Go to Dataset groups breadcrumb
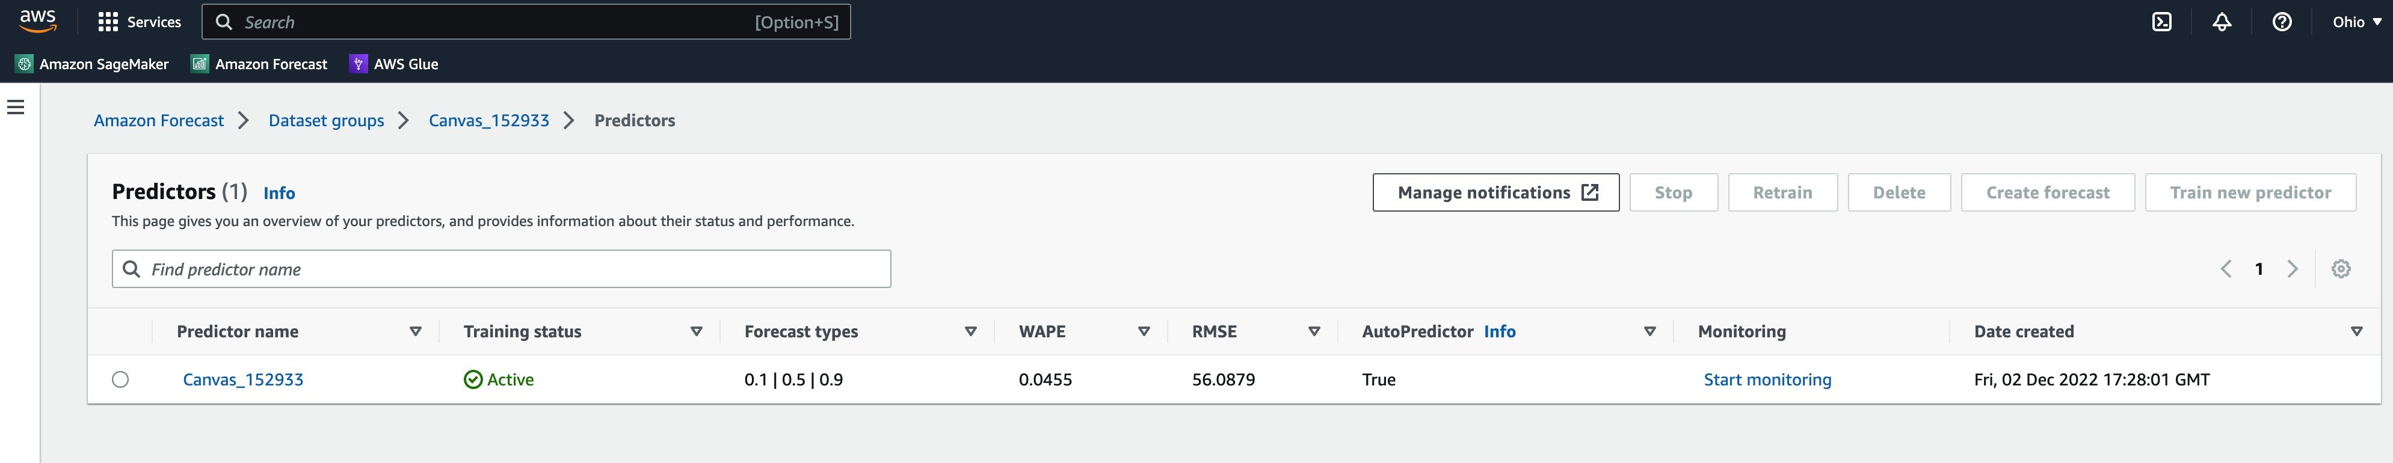The image size is (2393, 463). tap(326, 121)
